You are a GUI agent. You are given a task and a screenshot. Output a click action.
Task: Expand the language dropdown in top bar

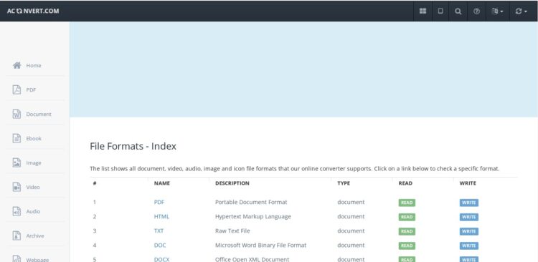(x=497, y=11)
